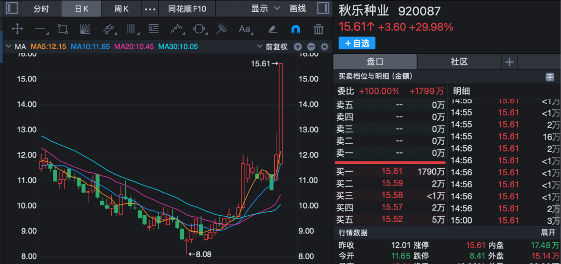Screen dimensions: 561x264
Task: Select the straight line drawing tool
Action: click(40, 29)
